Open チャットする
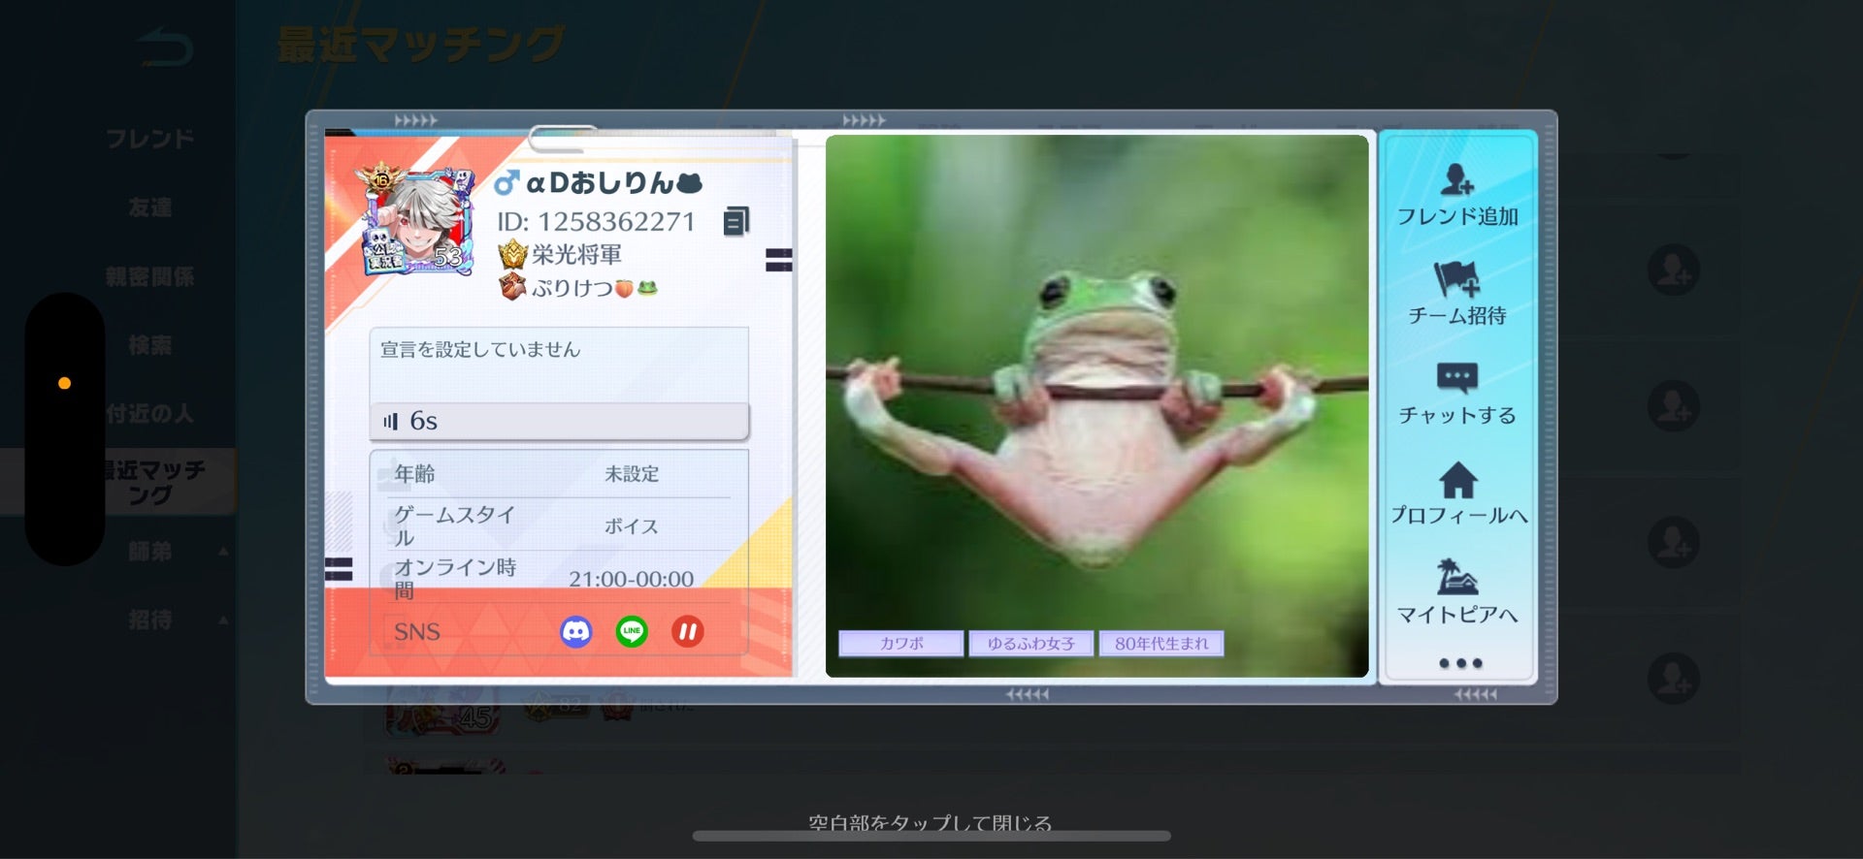 click(1457, 395)
